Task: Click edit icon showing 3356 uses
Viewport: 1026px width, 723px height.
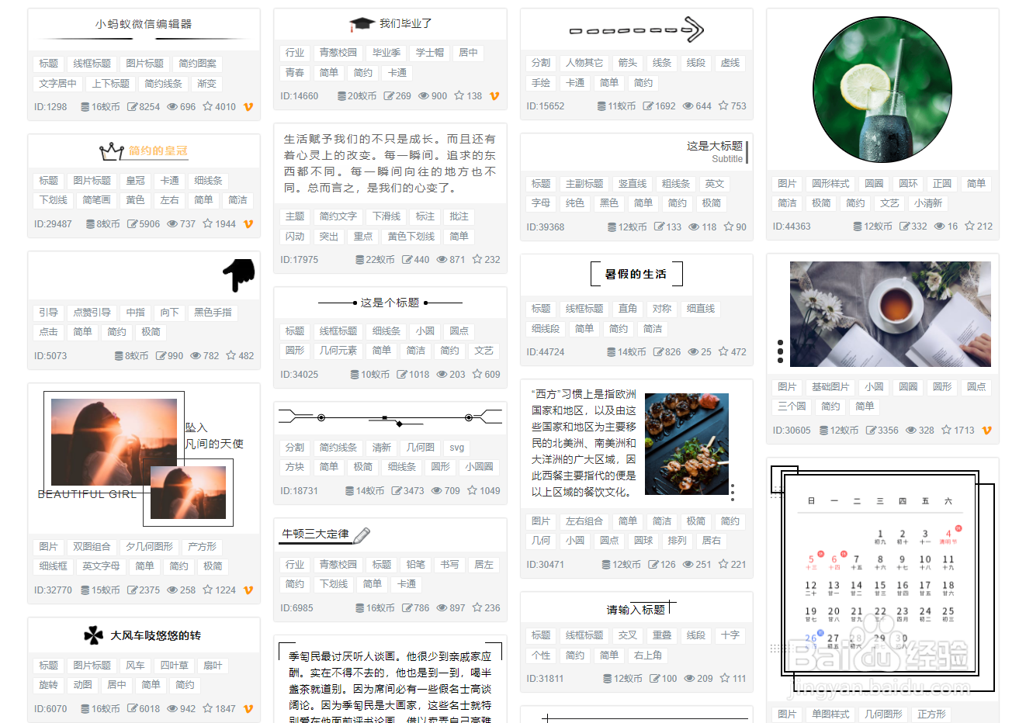Action: point(871,431)
